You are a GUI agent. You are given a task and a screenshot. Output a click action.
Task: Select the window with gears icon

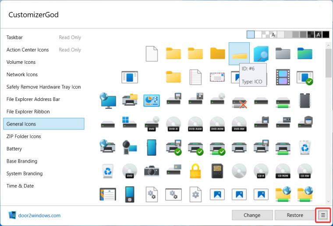[174, 194]
